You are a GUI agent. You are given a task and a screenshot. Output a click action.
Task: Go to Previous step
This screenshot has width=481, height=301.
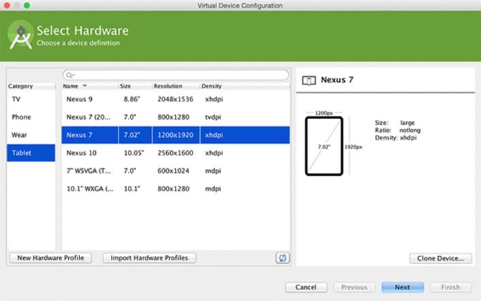pos(354,287)
